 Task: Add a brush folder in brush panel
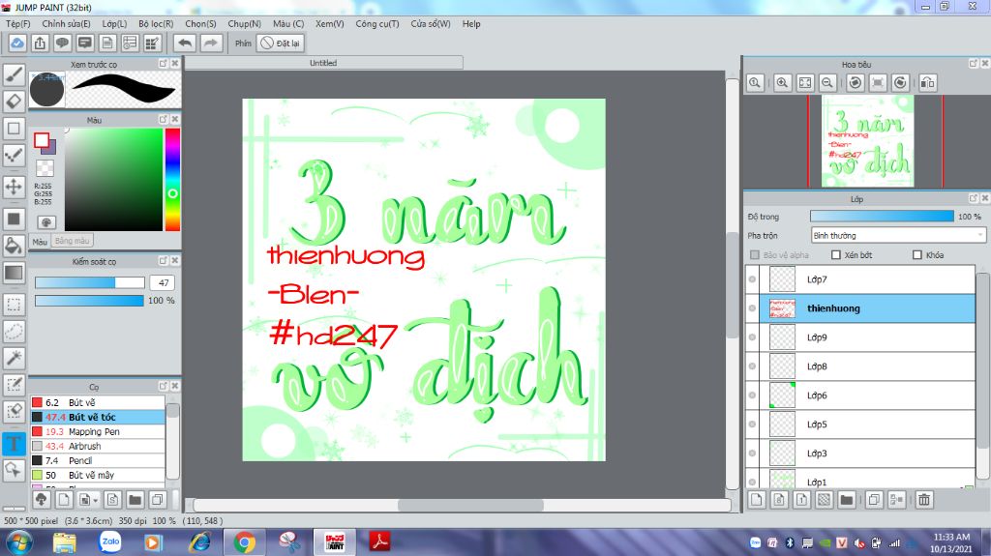[135, 500]
